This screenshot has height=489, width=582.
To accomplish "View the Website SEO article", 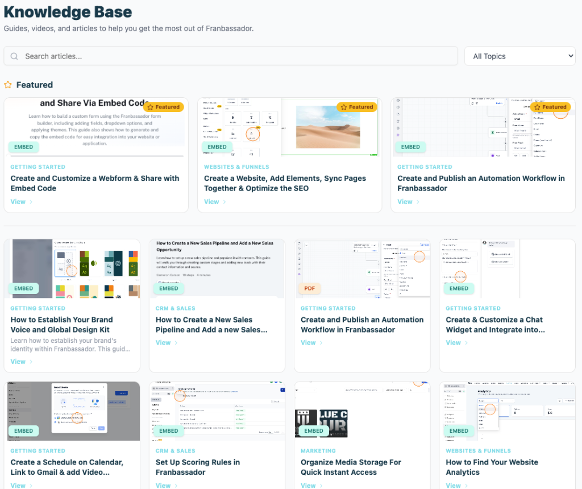I will 215,202.
